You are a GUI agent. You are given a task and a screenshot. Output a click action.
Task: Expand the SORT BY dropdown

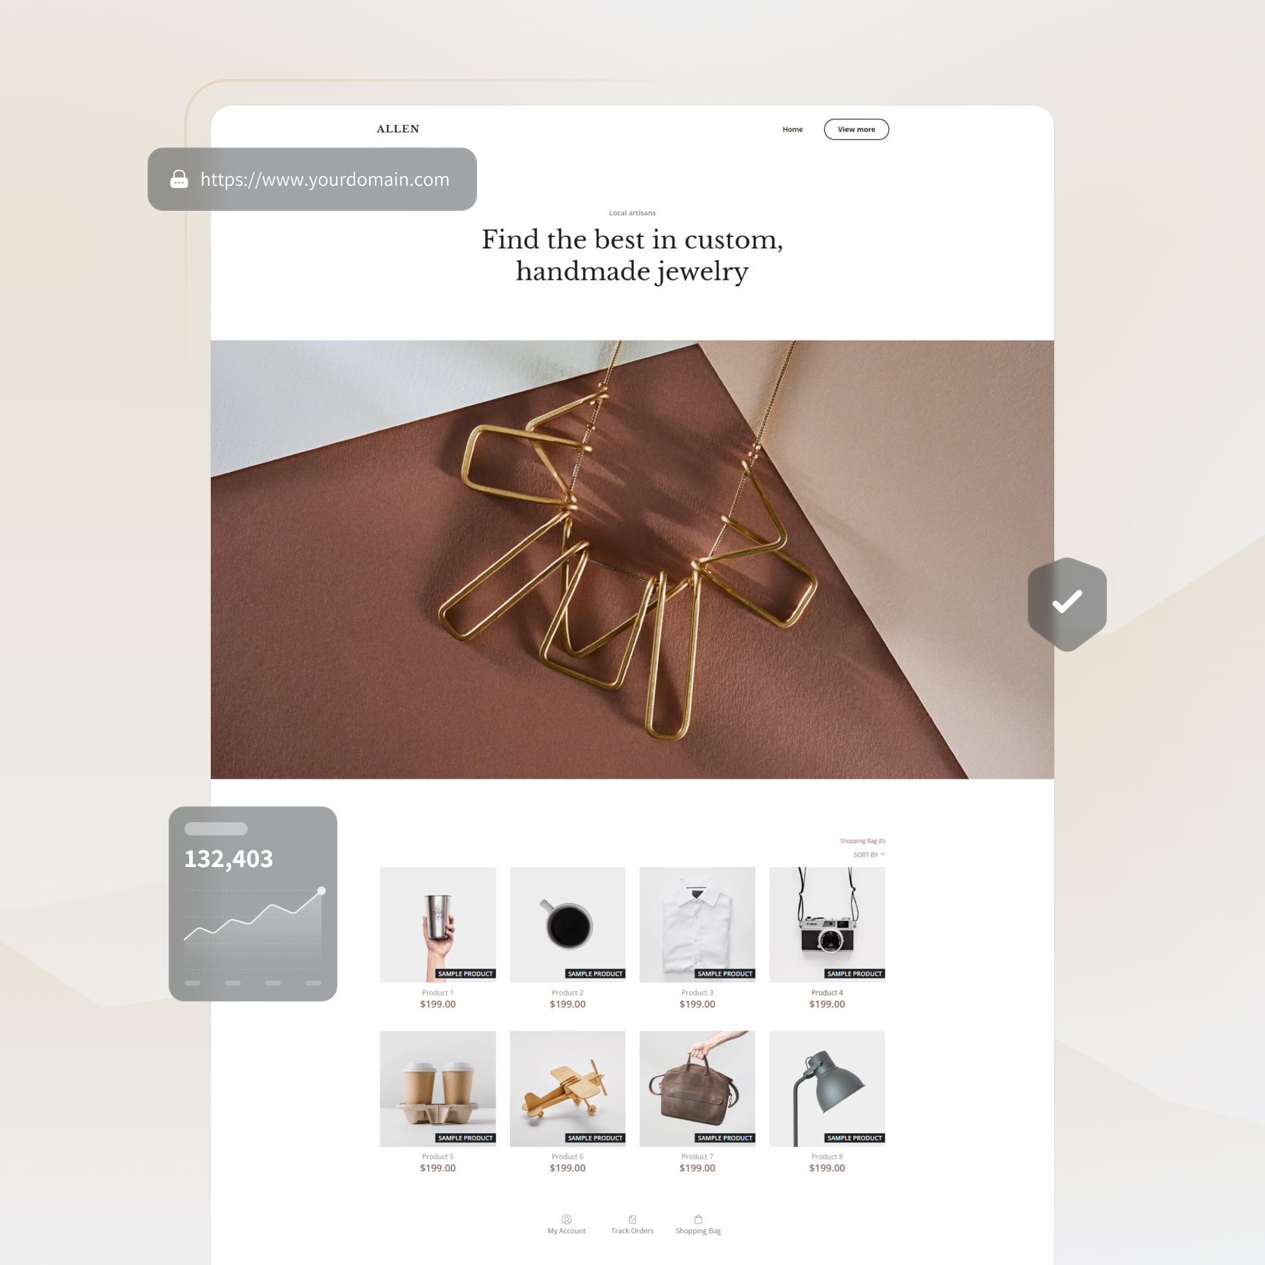click(869, 854)
